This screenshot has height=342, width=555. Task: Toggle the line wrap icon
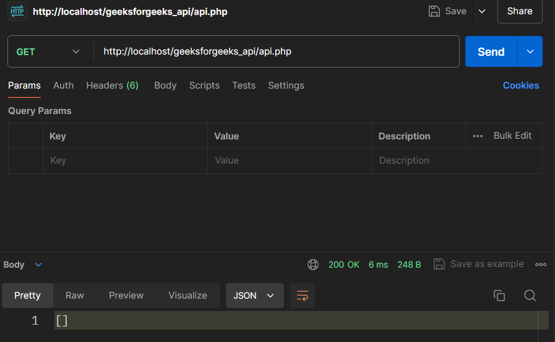(x=303, y=296)
